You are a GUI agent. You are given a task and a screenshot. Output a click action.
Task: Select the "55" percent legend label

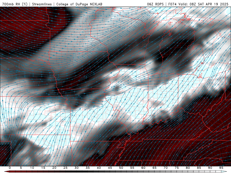coord(132,168)
